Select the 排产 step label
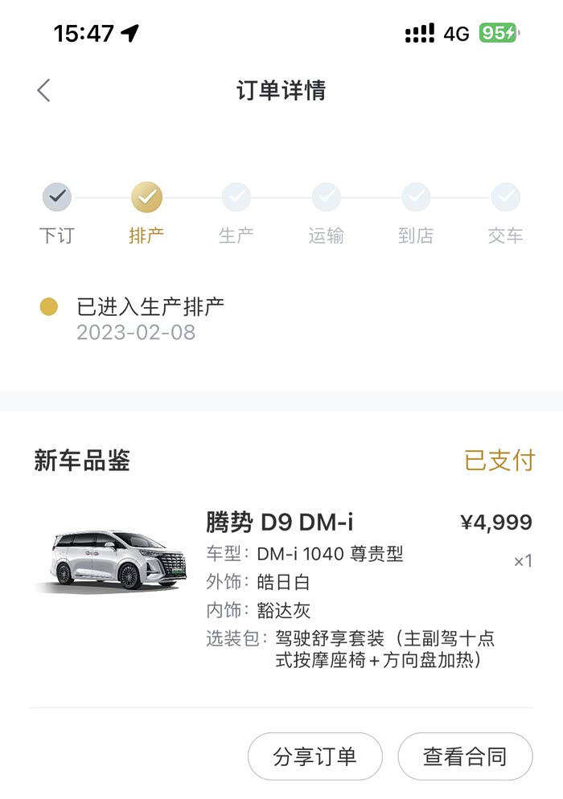This screenshot has height=799, width=563. pyautogui.click(x=146, y=236)
